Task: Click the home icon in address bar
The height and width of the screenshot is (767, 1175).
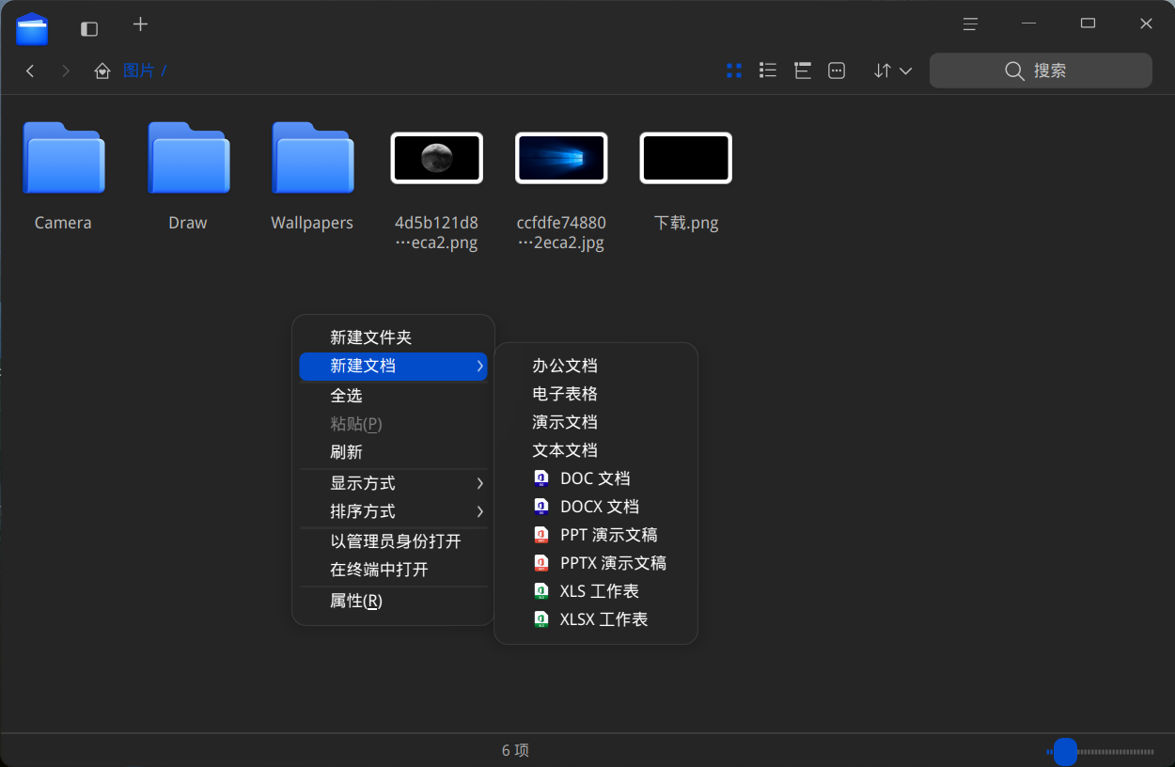Action: (102, 70)
